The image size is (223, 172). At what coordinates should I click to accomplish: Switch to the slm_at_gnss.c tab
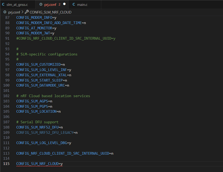[17, 5]
